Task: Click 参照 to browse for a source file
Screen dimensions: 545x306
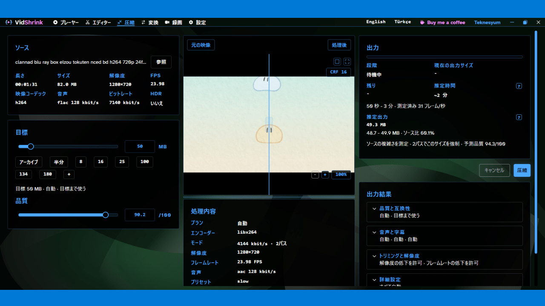Action: point(161,62)
